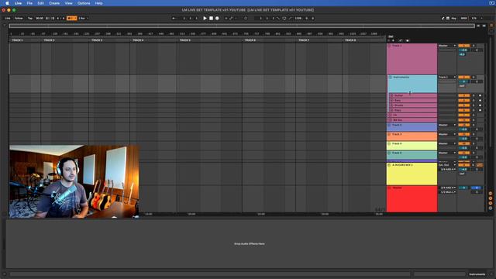Arm the Keys track for recording
Viewport: 496px width, 279px height.
pyautogui.click(x=480, y=110)
